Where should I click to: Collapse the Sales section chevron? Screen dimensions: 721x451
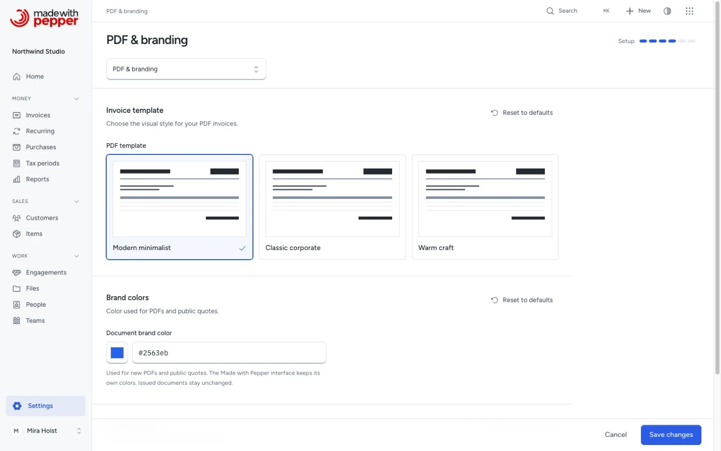tap(76, 201)
